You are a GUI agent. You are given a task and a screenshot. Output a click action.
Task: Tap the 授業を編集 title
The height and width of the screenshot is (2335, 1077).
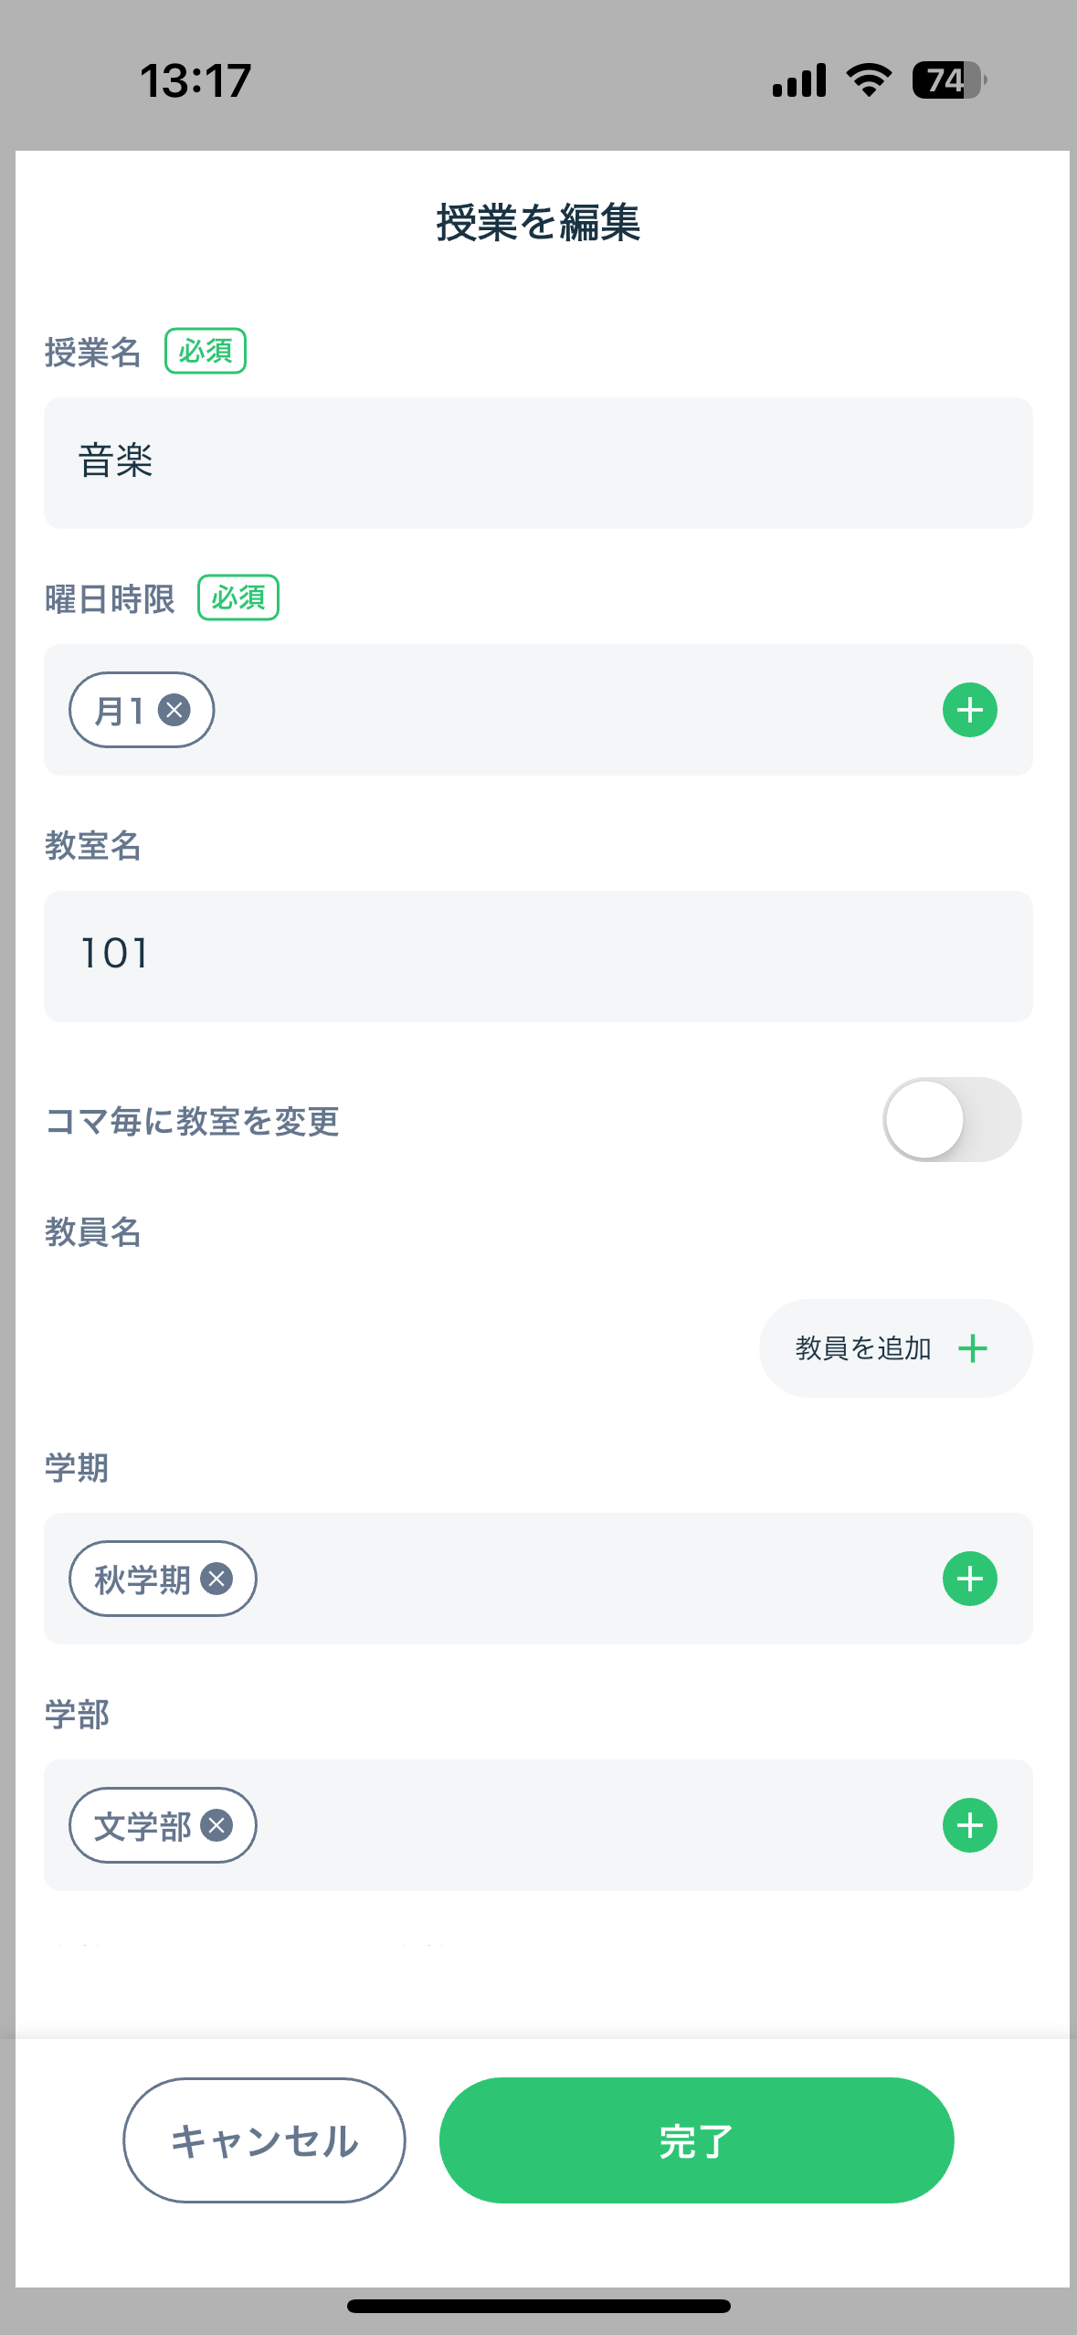coord(538,223)
